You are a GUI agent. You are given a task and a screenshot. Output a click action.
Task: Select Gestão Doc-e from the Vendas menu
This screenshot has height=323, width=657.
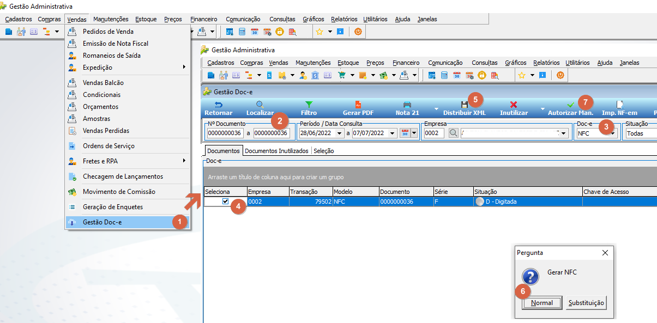pos(127,222)
